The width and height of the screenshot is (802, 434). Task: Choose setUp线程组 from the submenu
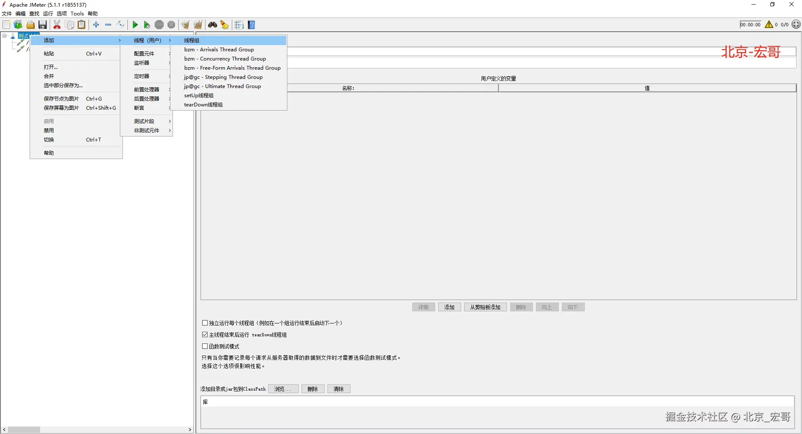pos(228,96)
